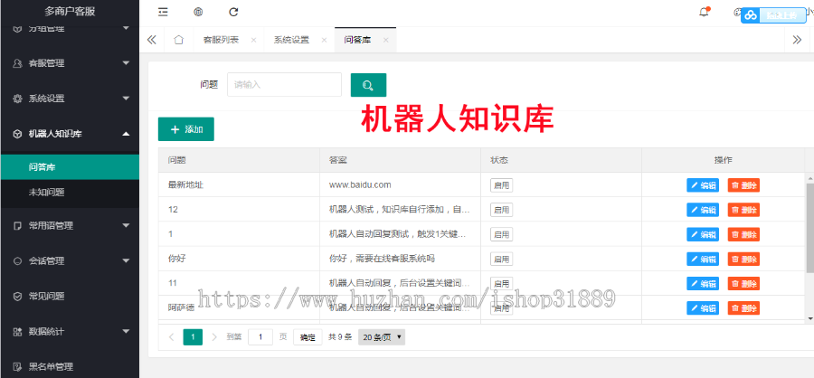Viewport: 814px width, 378px height.
Task: Switch to the 客服列表 tab
Action: [x=222, y=40]
